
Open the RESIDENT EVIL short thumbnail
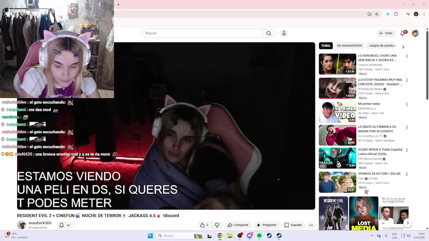point(333,214)
